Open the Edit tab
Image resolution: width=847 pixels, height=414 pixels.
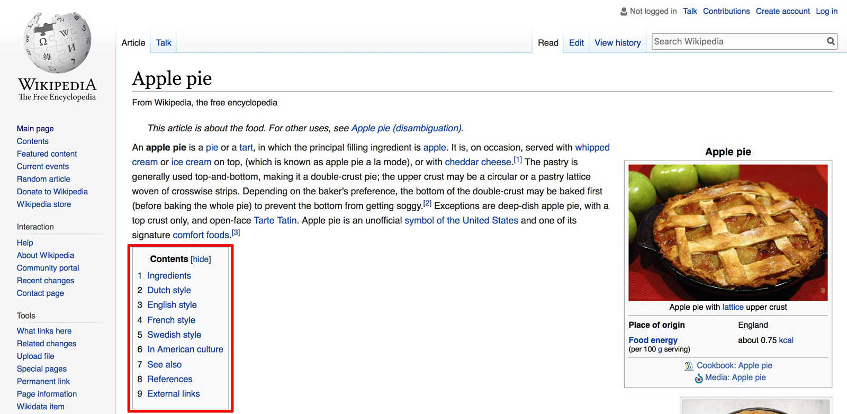(x=576, y=43)
